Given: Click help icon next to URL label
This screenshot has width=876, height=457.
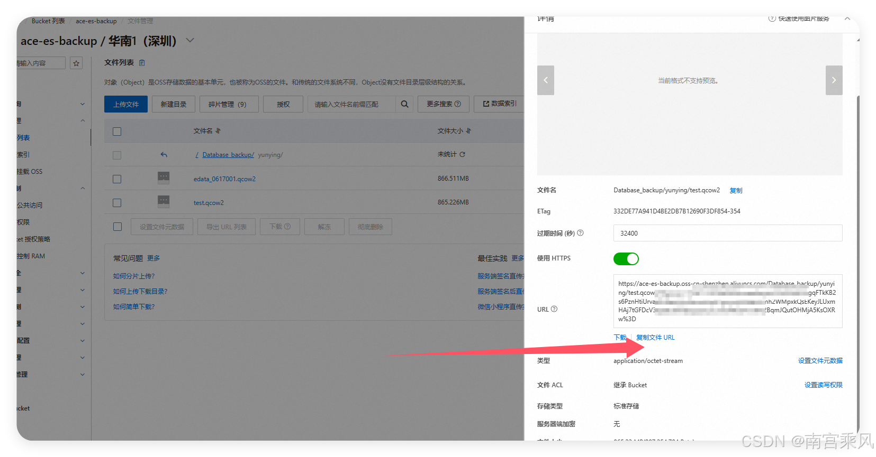Looking at the screenshot, I should [x=554, y=309].
